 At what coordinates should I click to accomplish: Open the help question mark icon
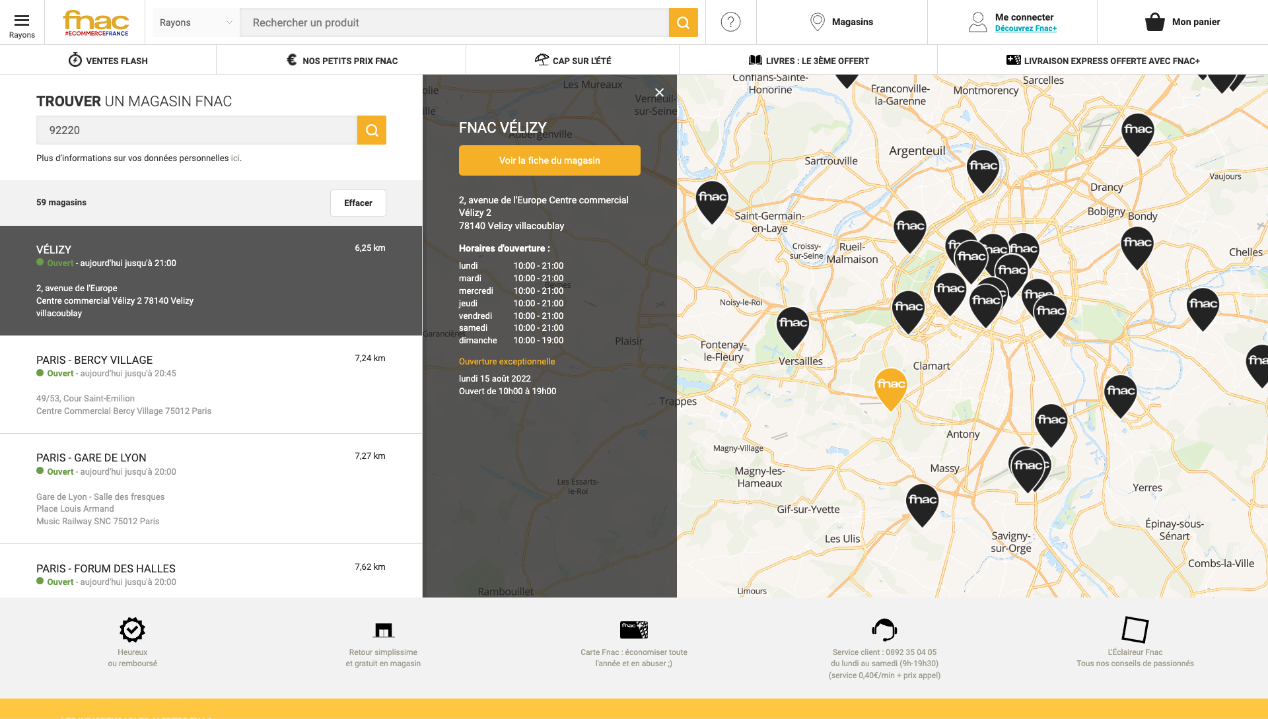(730, 22)
